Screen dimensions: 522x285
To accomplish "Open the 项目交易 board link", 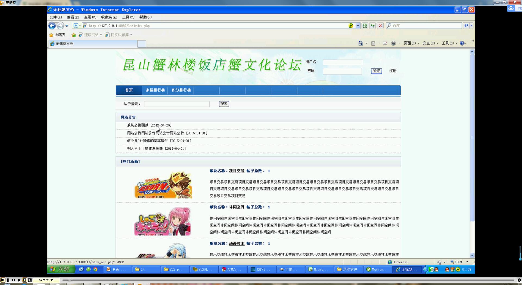I will pyautogui.click(x=237, y=171).
